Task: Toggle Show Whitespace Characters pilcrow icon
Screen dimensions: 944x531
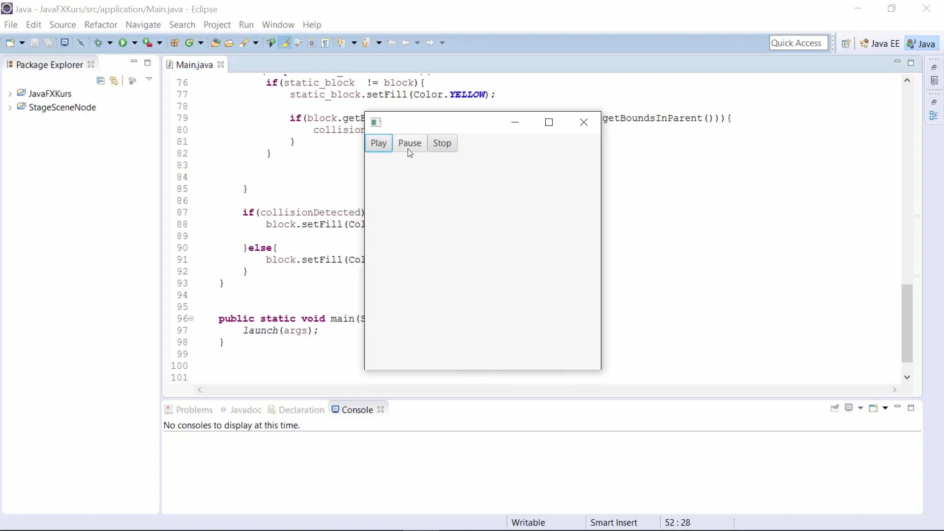Action: pyautogui.click(x=325, y=43)
